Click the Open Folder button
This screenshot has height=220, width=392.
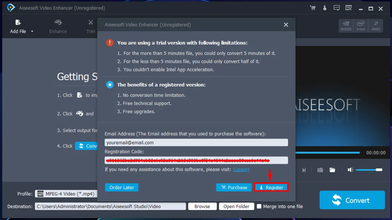coord(236,207)
